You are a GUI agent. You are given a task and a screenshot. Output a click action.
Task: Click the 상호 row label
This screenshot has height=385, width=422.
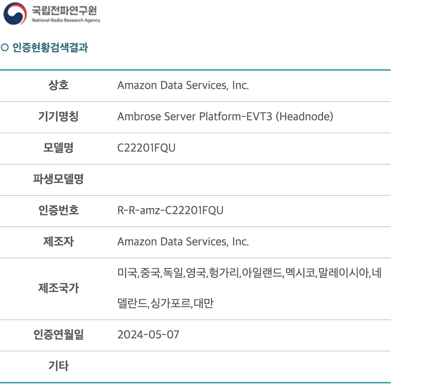click(x=58, y=85)
